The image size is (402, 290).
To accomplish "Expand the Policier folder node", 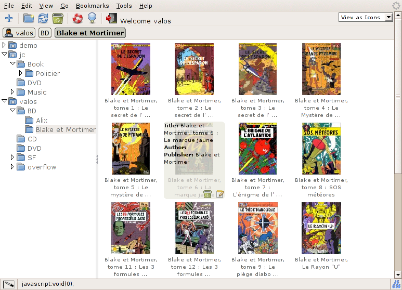I will coord(20,73).
